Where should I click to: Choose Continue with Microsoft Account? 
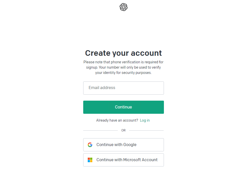coord(124,160)
